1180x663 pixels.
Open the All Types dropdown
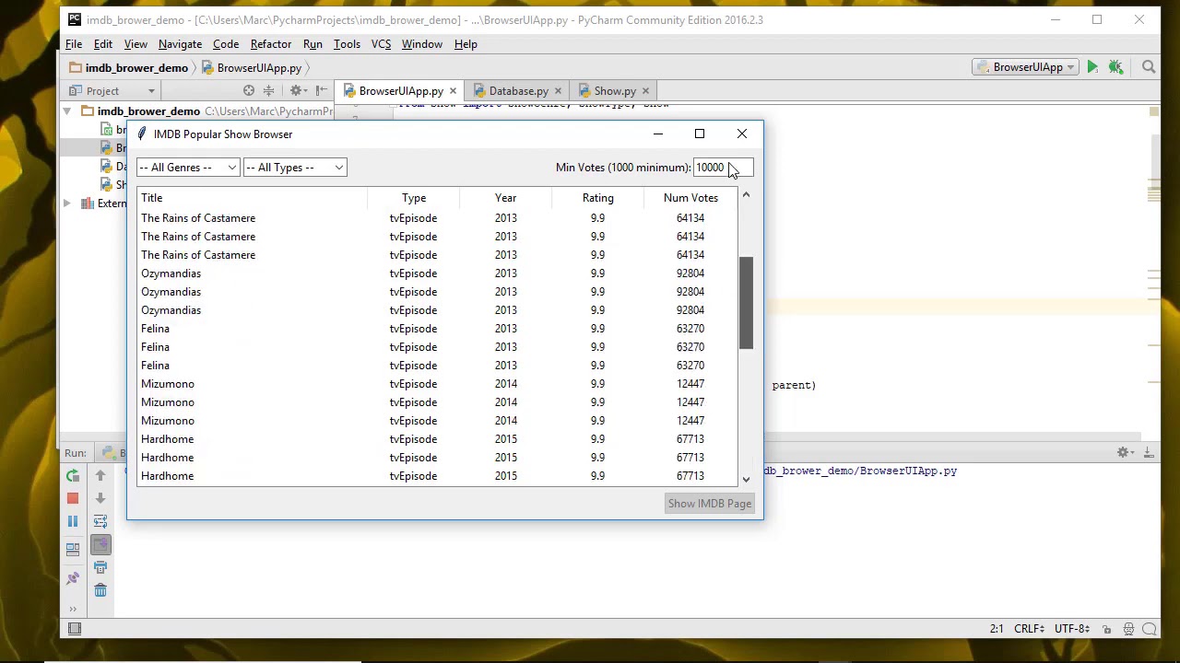click(x=295, y=168)
